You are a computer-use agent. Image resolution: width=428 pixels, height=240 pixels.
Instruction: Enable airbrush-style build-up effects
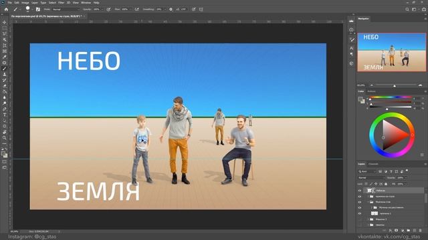pyautogui.click(x=136, y=9)
